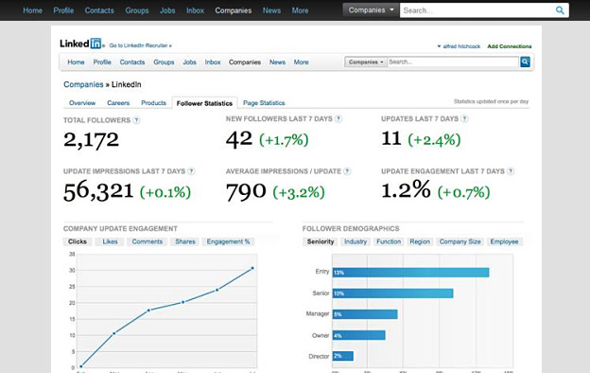Image resolution: width=590 pixels, height=373 pixels.
Task: Click the blue inner search button icon
Action: pos(525,62)
